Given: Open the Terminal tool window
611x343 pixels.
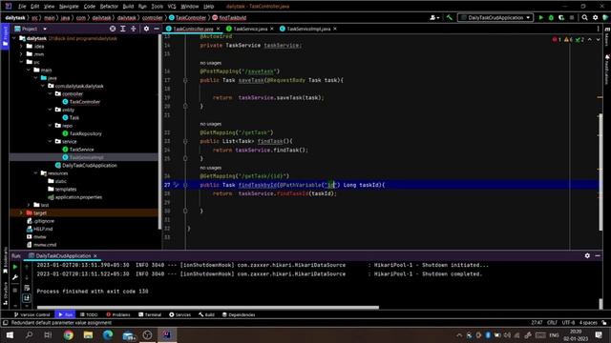Looking at the screenshot, I should pyautogui.click(x=150, y=314).
